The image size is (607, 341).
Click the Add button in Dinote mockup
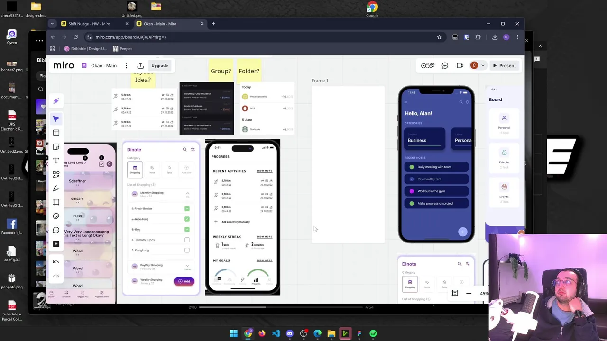[184, 281]
